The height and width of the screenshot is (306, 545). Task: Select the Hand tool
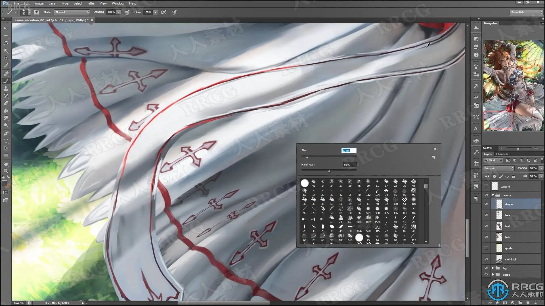coord(6,164)
